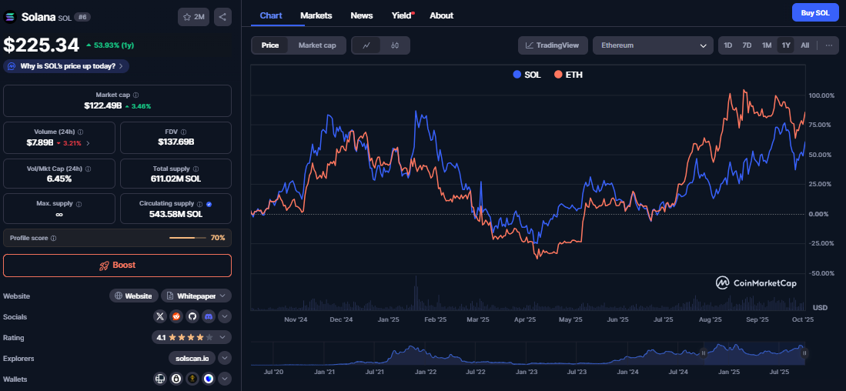Open the Yield tab
The height and width of the screenshot is (391, 846).
click(x=402, y=15)
